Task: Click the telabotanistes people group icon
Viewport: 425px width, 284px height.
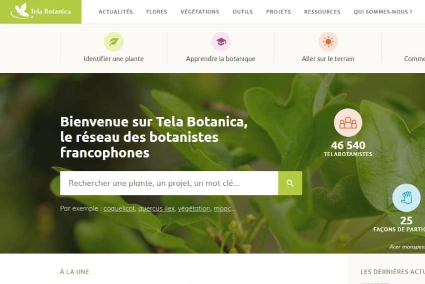Action: tap(348, 122)
